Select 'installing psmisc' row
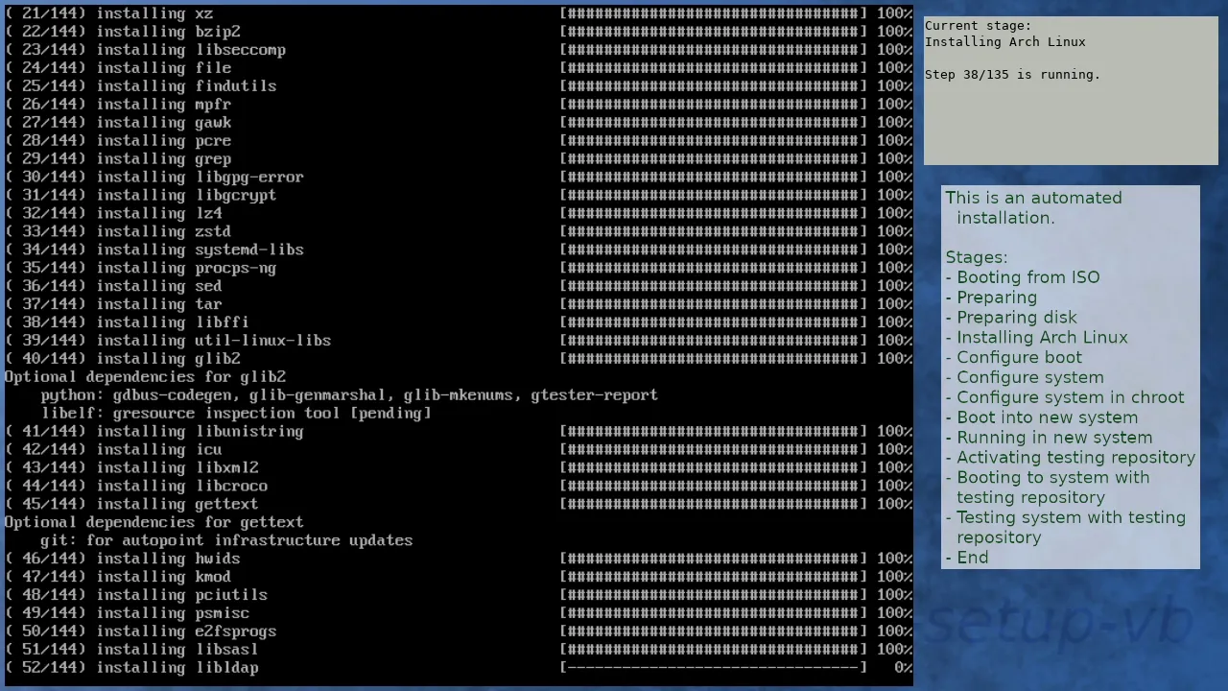 pos(459,614)
